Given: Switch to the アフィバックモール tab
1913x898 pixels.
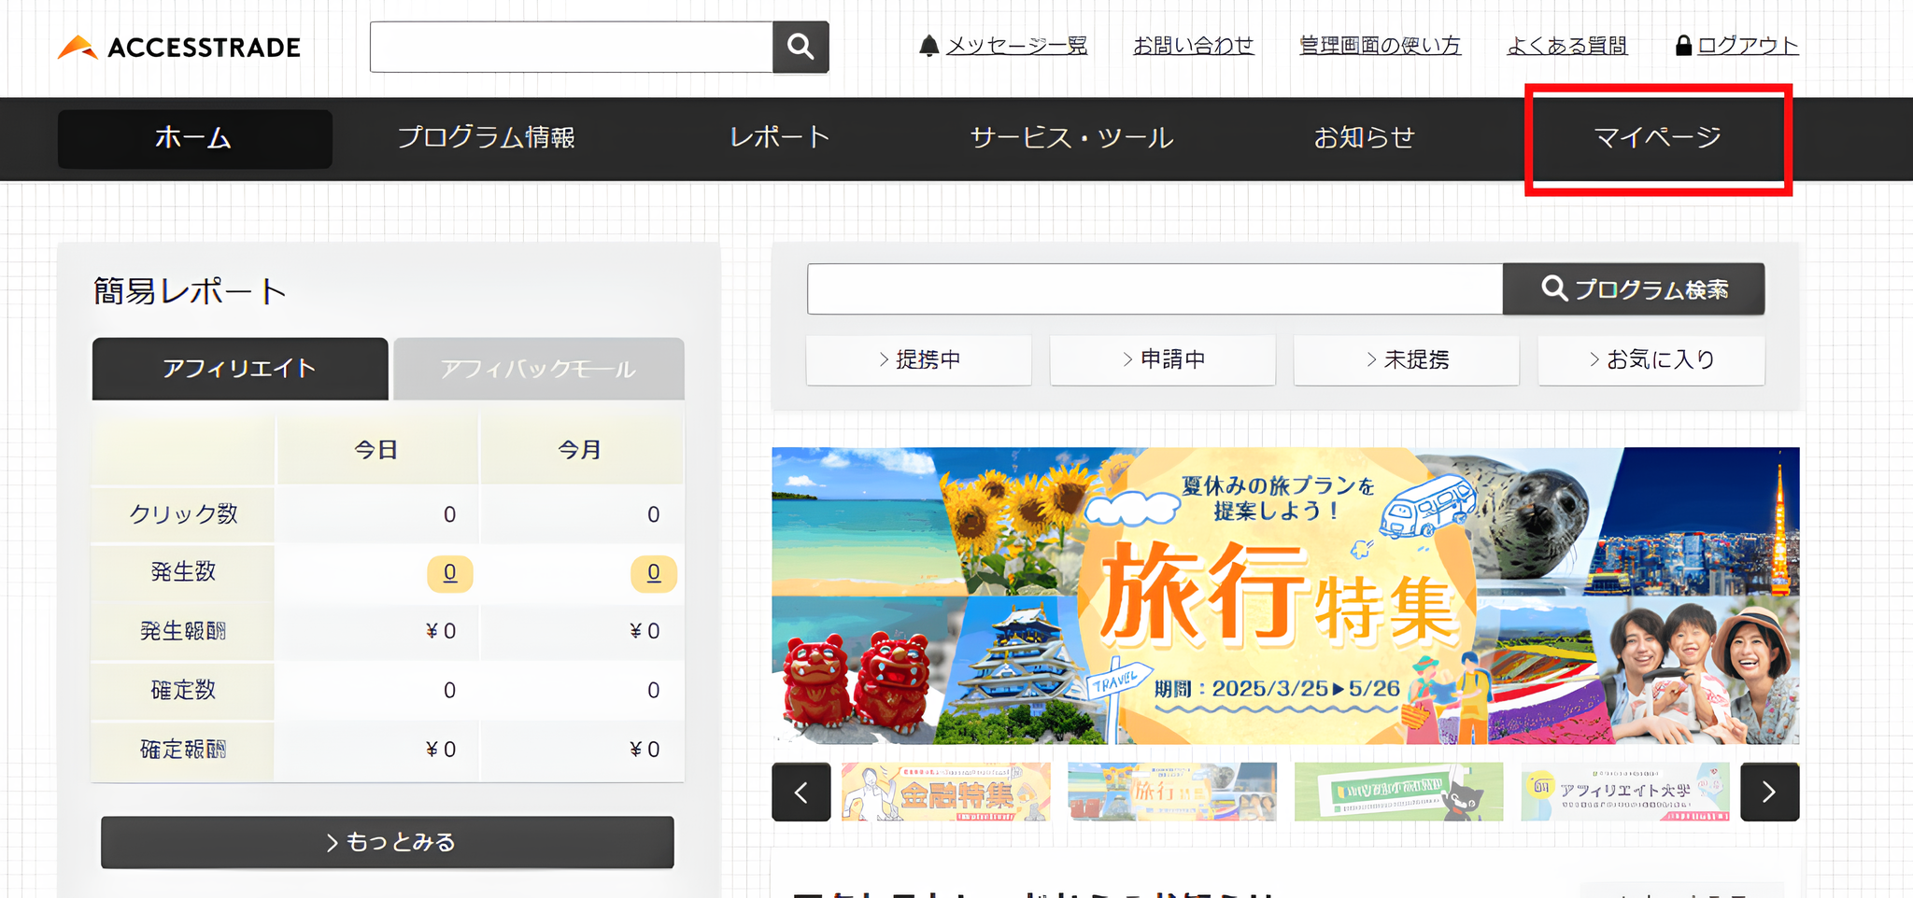Looking at the screenshot, I should coord(539,370).
